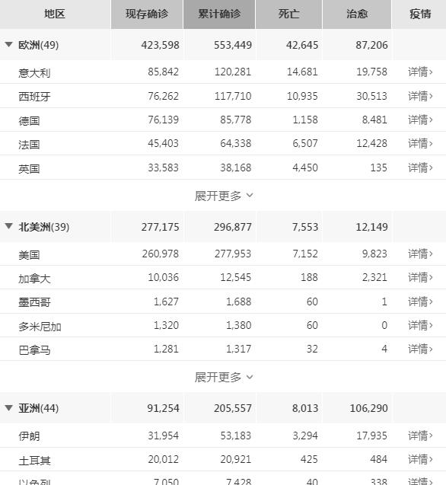Sort by 治愈 column header
Image resolution: width=446 pixels, height=485 pixels.
(x=357, y=14)
